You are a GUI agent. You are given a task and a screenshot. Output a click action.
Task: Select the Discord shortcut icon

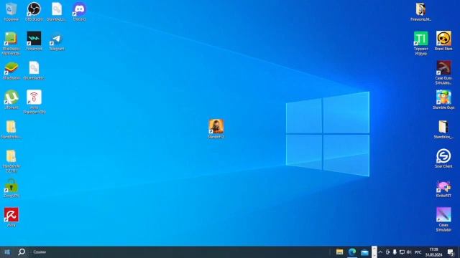pos(79,9)
